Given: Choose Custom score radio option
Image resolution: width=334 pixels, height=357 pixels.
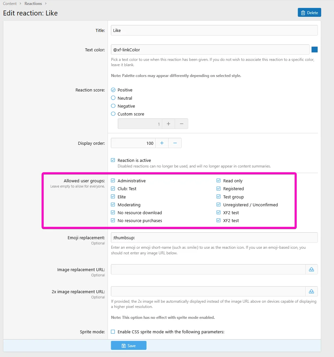Looking at the screenshot, I should pos(113,114).
